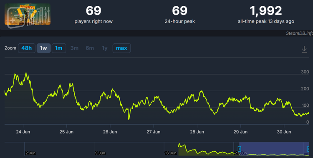Click the '24-hour peak' stat label

[179, 21]
